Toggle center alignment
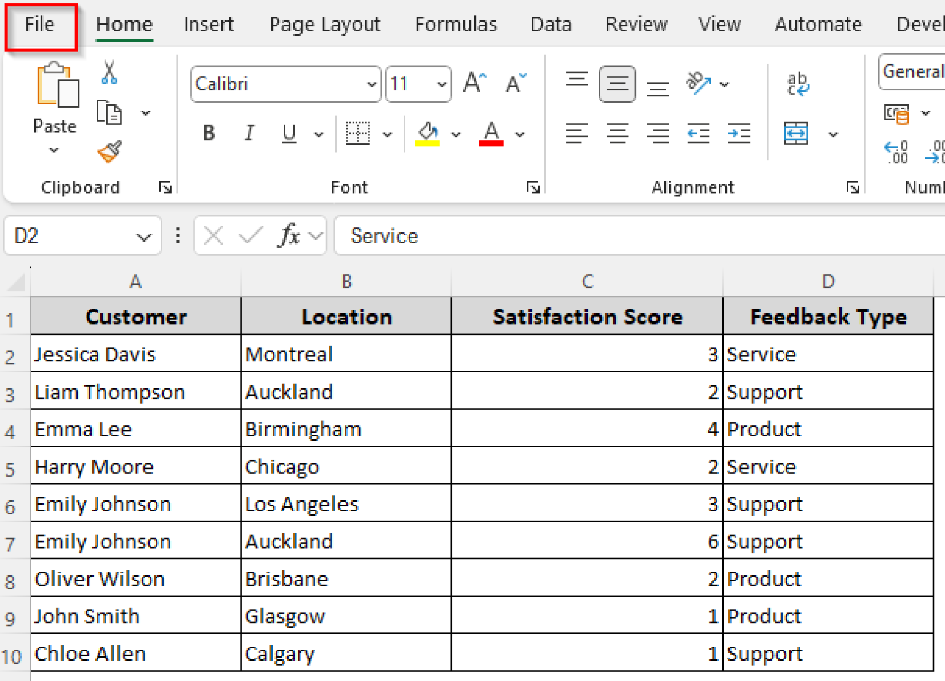The height and width of the screenshot is (681, 945). 617,133
